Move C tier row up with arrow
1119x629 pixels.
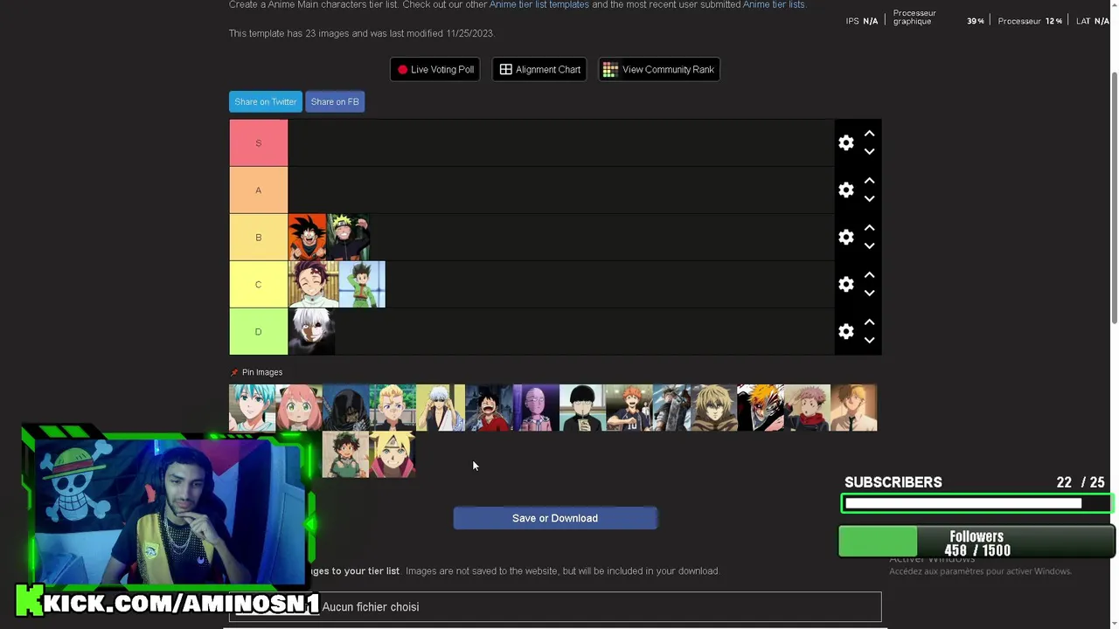click(869, 275)
